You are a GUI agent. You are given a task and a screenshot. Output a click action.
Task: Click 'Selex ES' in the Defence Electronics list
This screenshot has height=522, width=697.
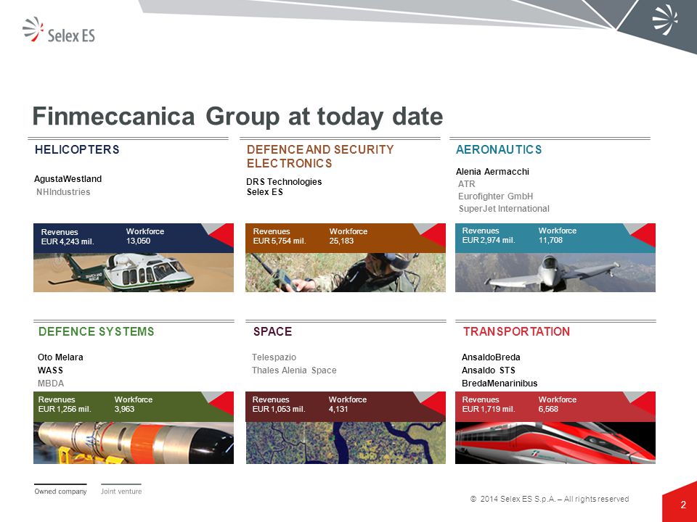click(x=265, y=191)
